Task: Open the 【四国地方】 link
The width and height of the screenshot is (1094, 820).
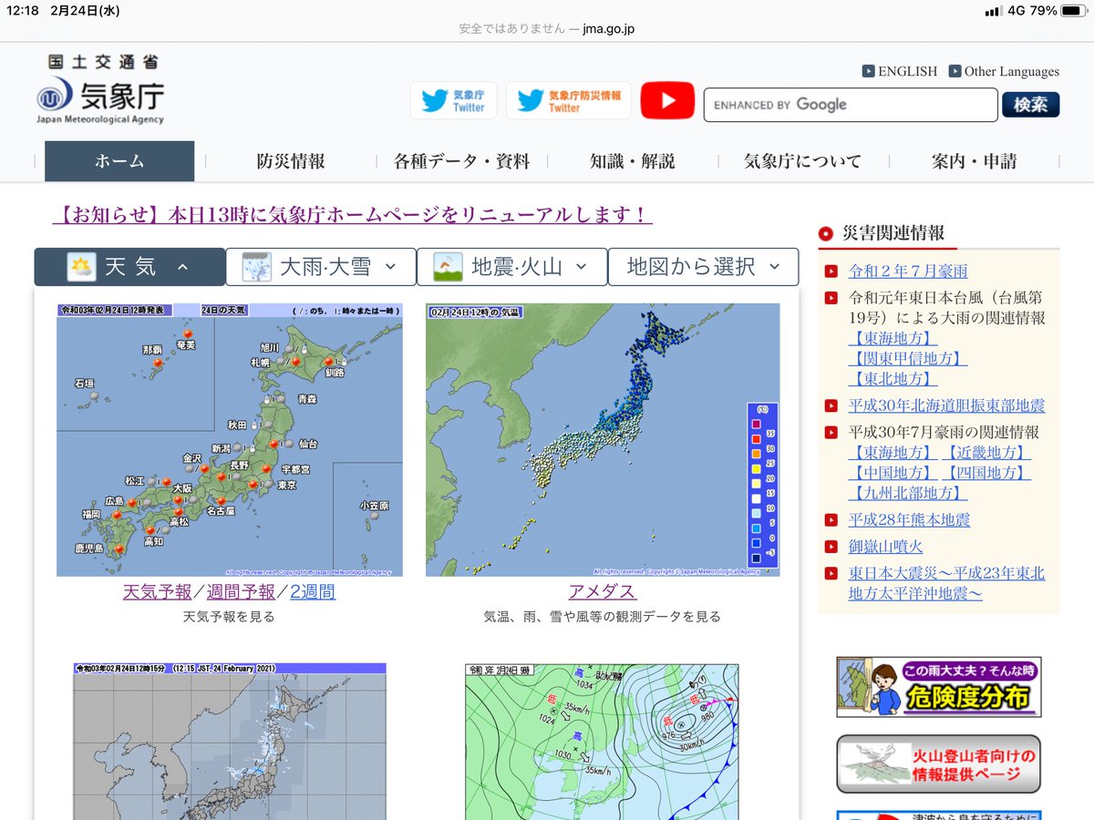Action: (x=986, y=473)
